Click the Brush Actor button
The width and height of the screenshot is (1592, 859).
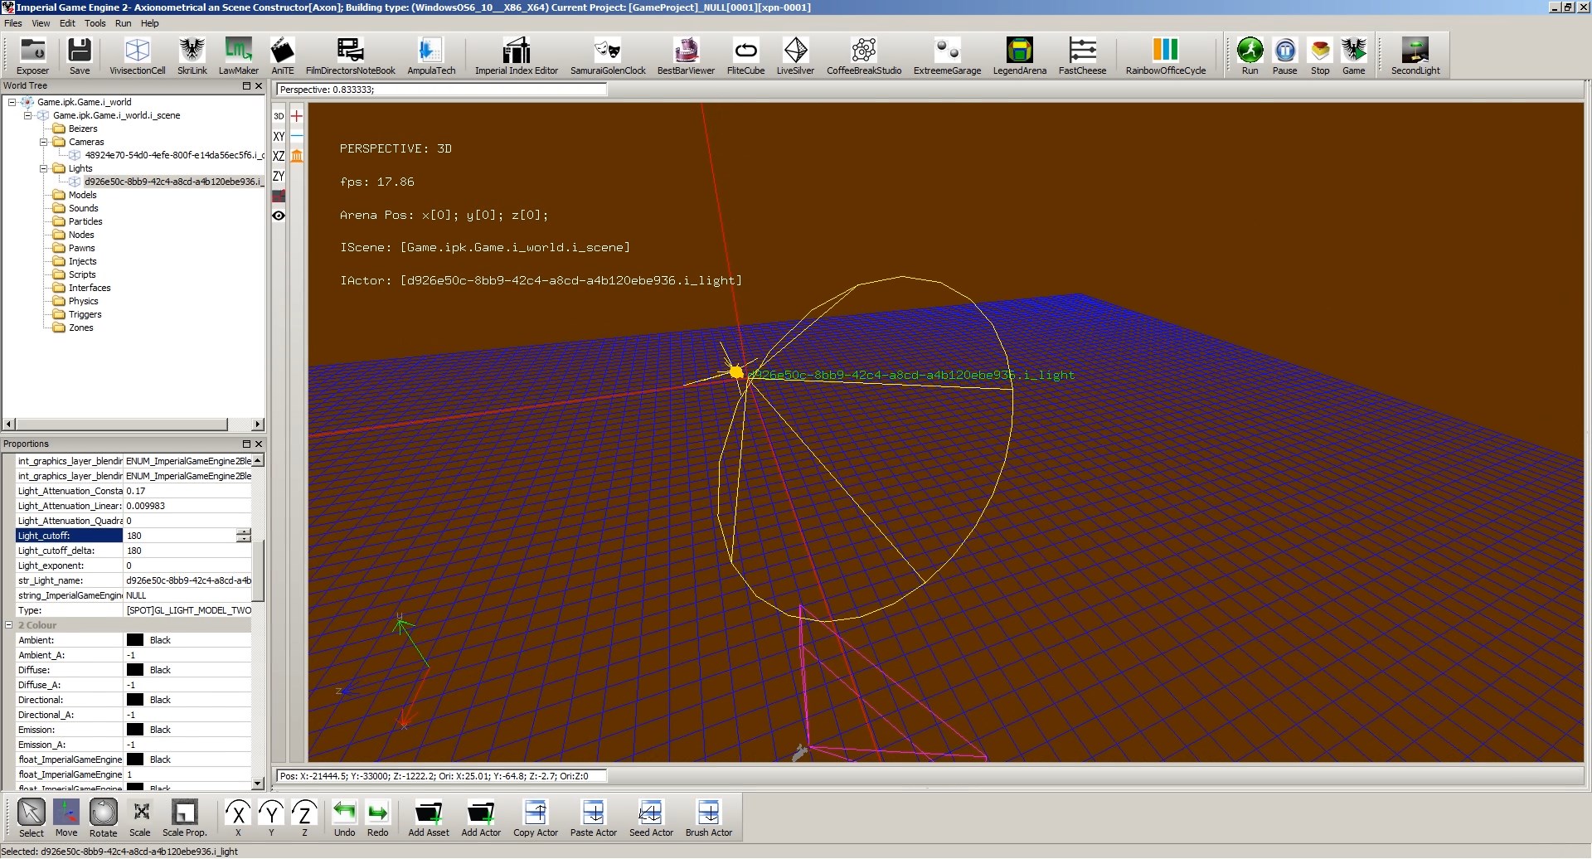709,818
